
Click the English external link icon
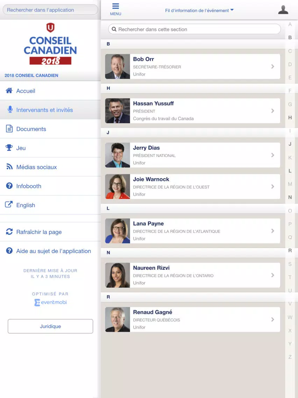click(x=9, y=204)
